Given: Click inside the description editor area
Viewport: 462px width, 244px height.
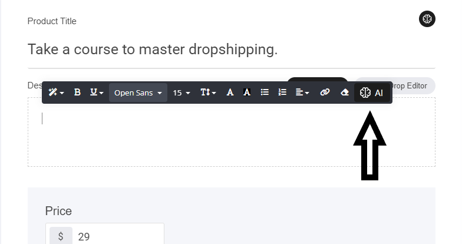Looking at the screenshot, I should coord(231,139).
